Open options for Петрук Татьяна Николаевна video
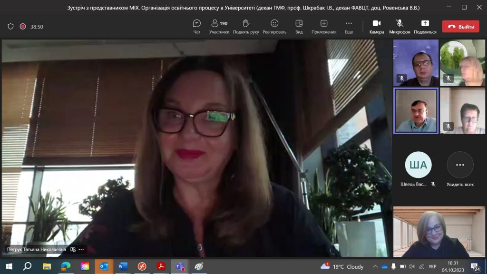The height and width of the screenshot is (274, 487). click(81, 249)
